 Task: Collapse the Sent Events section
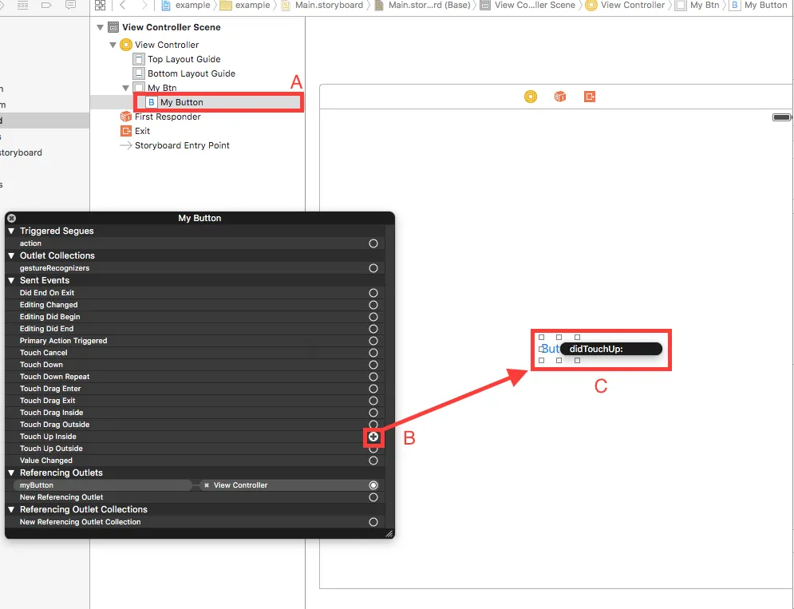coord(11,280)
